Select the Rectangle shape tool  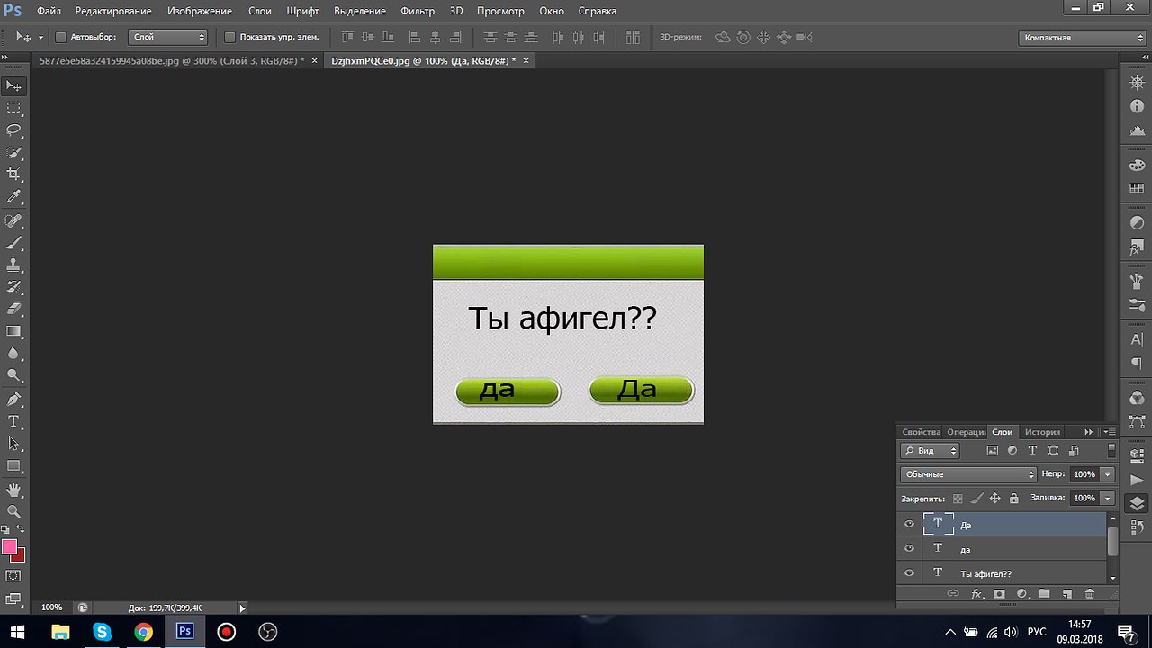13,466
